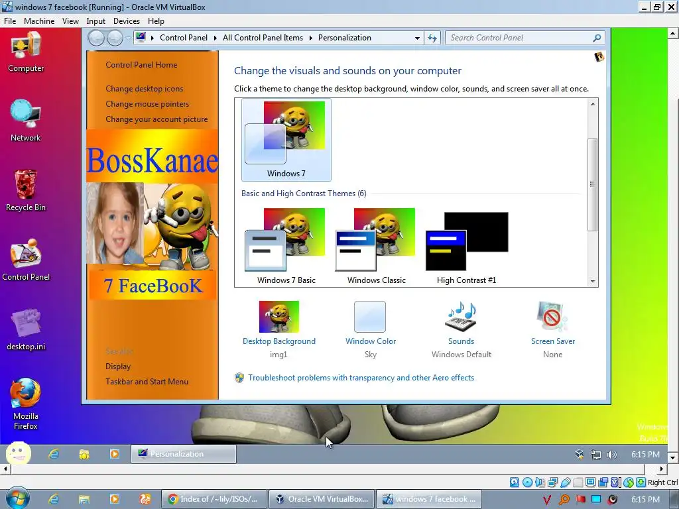The width and height of the screenshot is (679, 509).
Task: Click the guest volume speaker tray icon
Action: [x=612, y=455]
